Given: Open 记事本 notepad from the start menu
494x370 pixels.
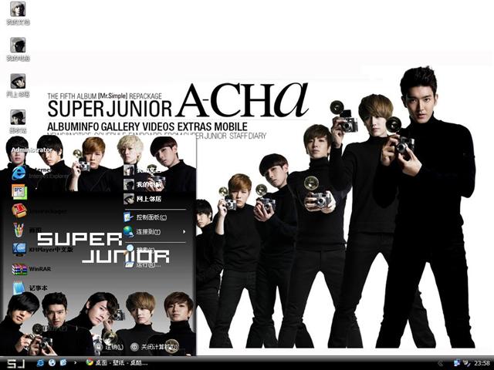Looking at the screenshot, I should click(x=30, y=288).
